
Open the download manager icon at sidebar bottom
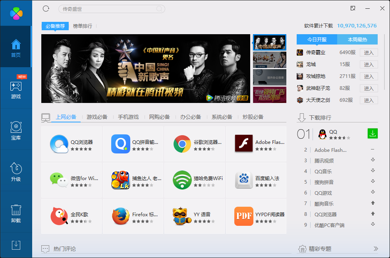pos(16,245)
